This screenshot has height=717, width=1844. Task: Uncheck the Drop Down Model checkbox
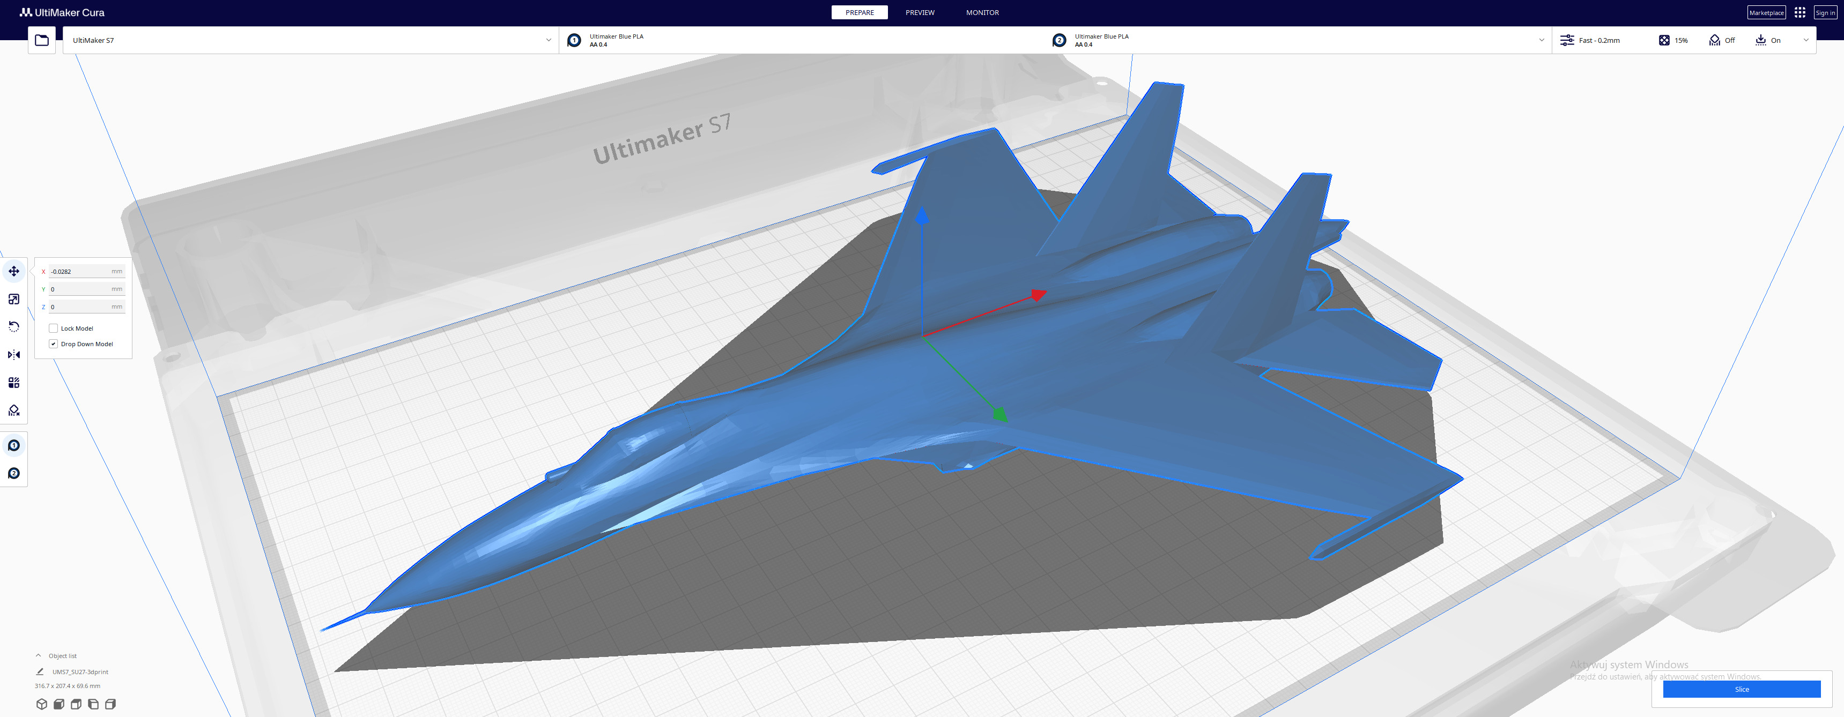point(53,344)
